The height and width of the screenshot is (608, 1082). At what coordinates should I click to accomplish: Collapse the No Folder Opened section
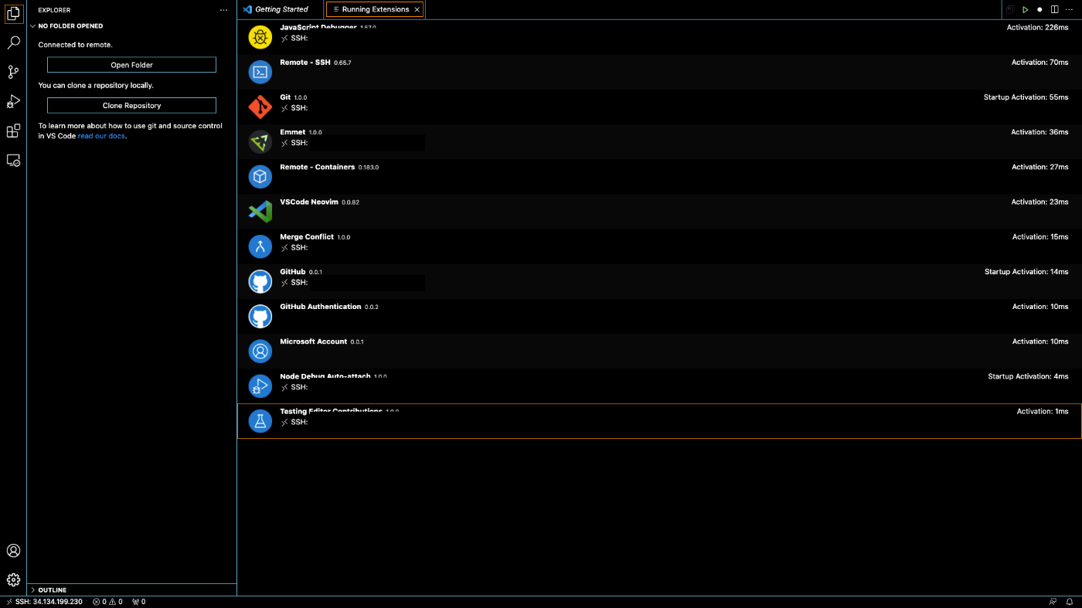(131, 25)
